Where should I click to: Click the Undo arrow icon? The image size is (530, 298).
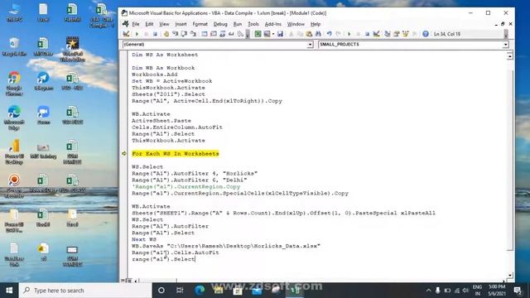click(x=330, y=34)
